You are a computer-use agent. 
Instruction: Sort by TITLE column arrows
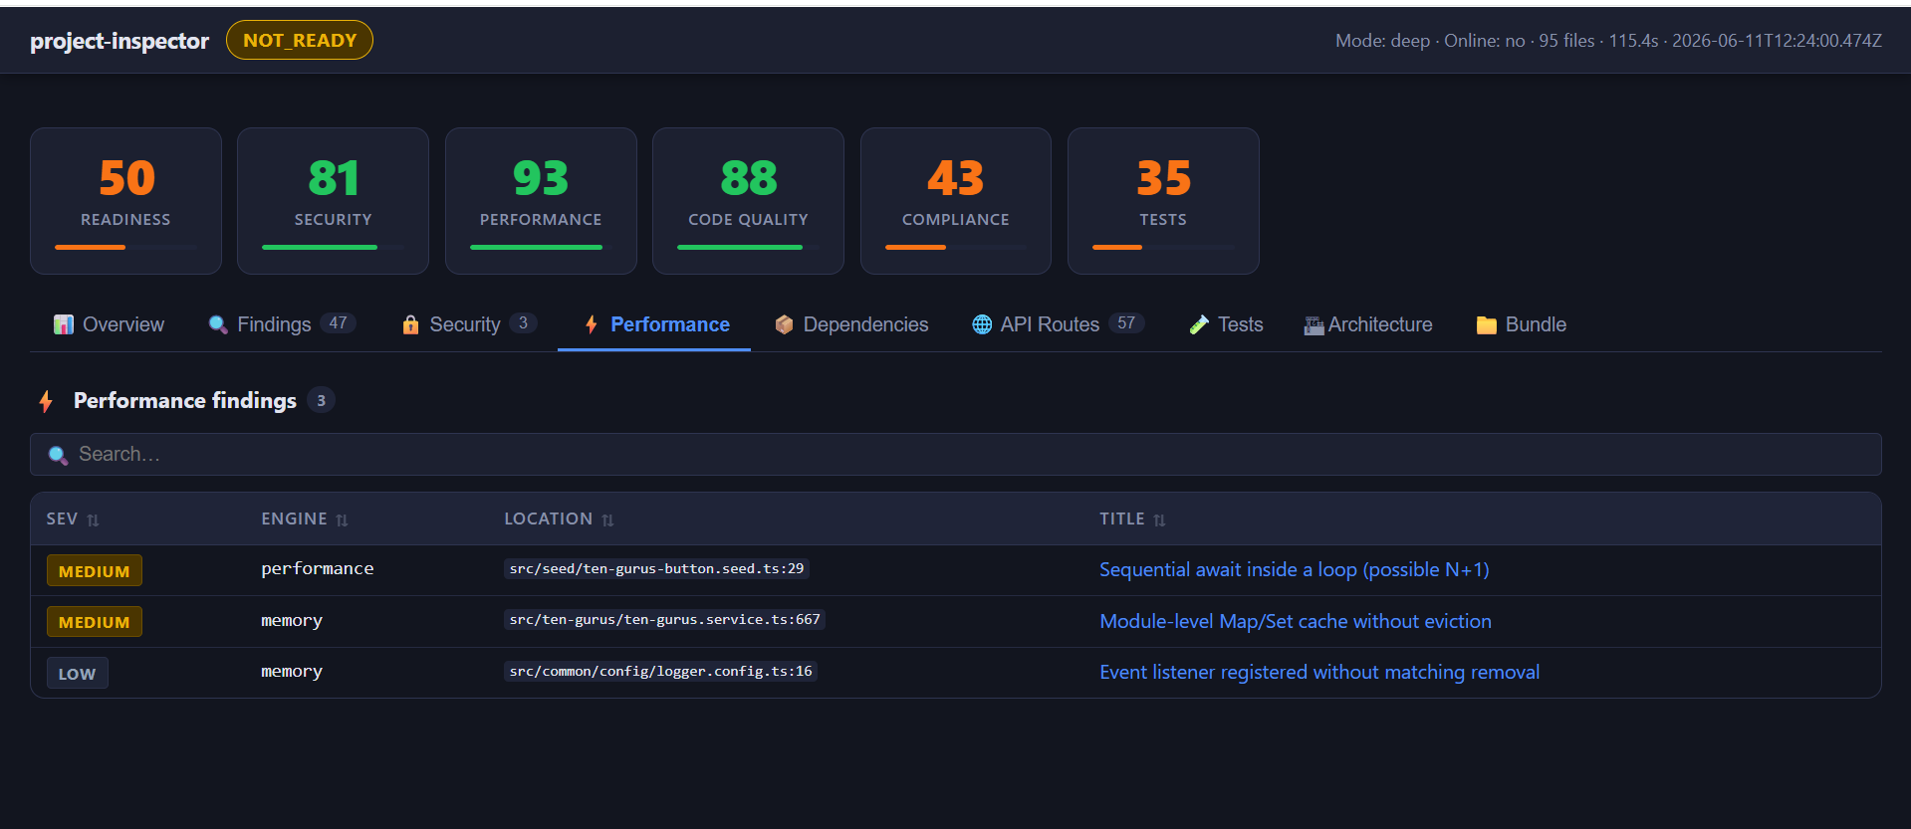coord(1159,519)
